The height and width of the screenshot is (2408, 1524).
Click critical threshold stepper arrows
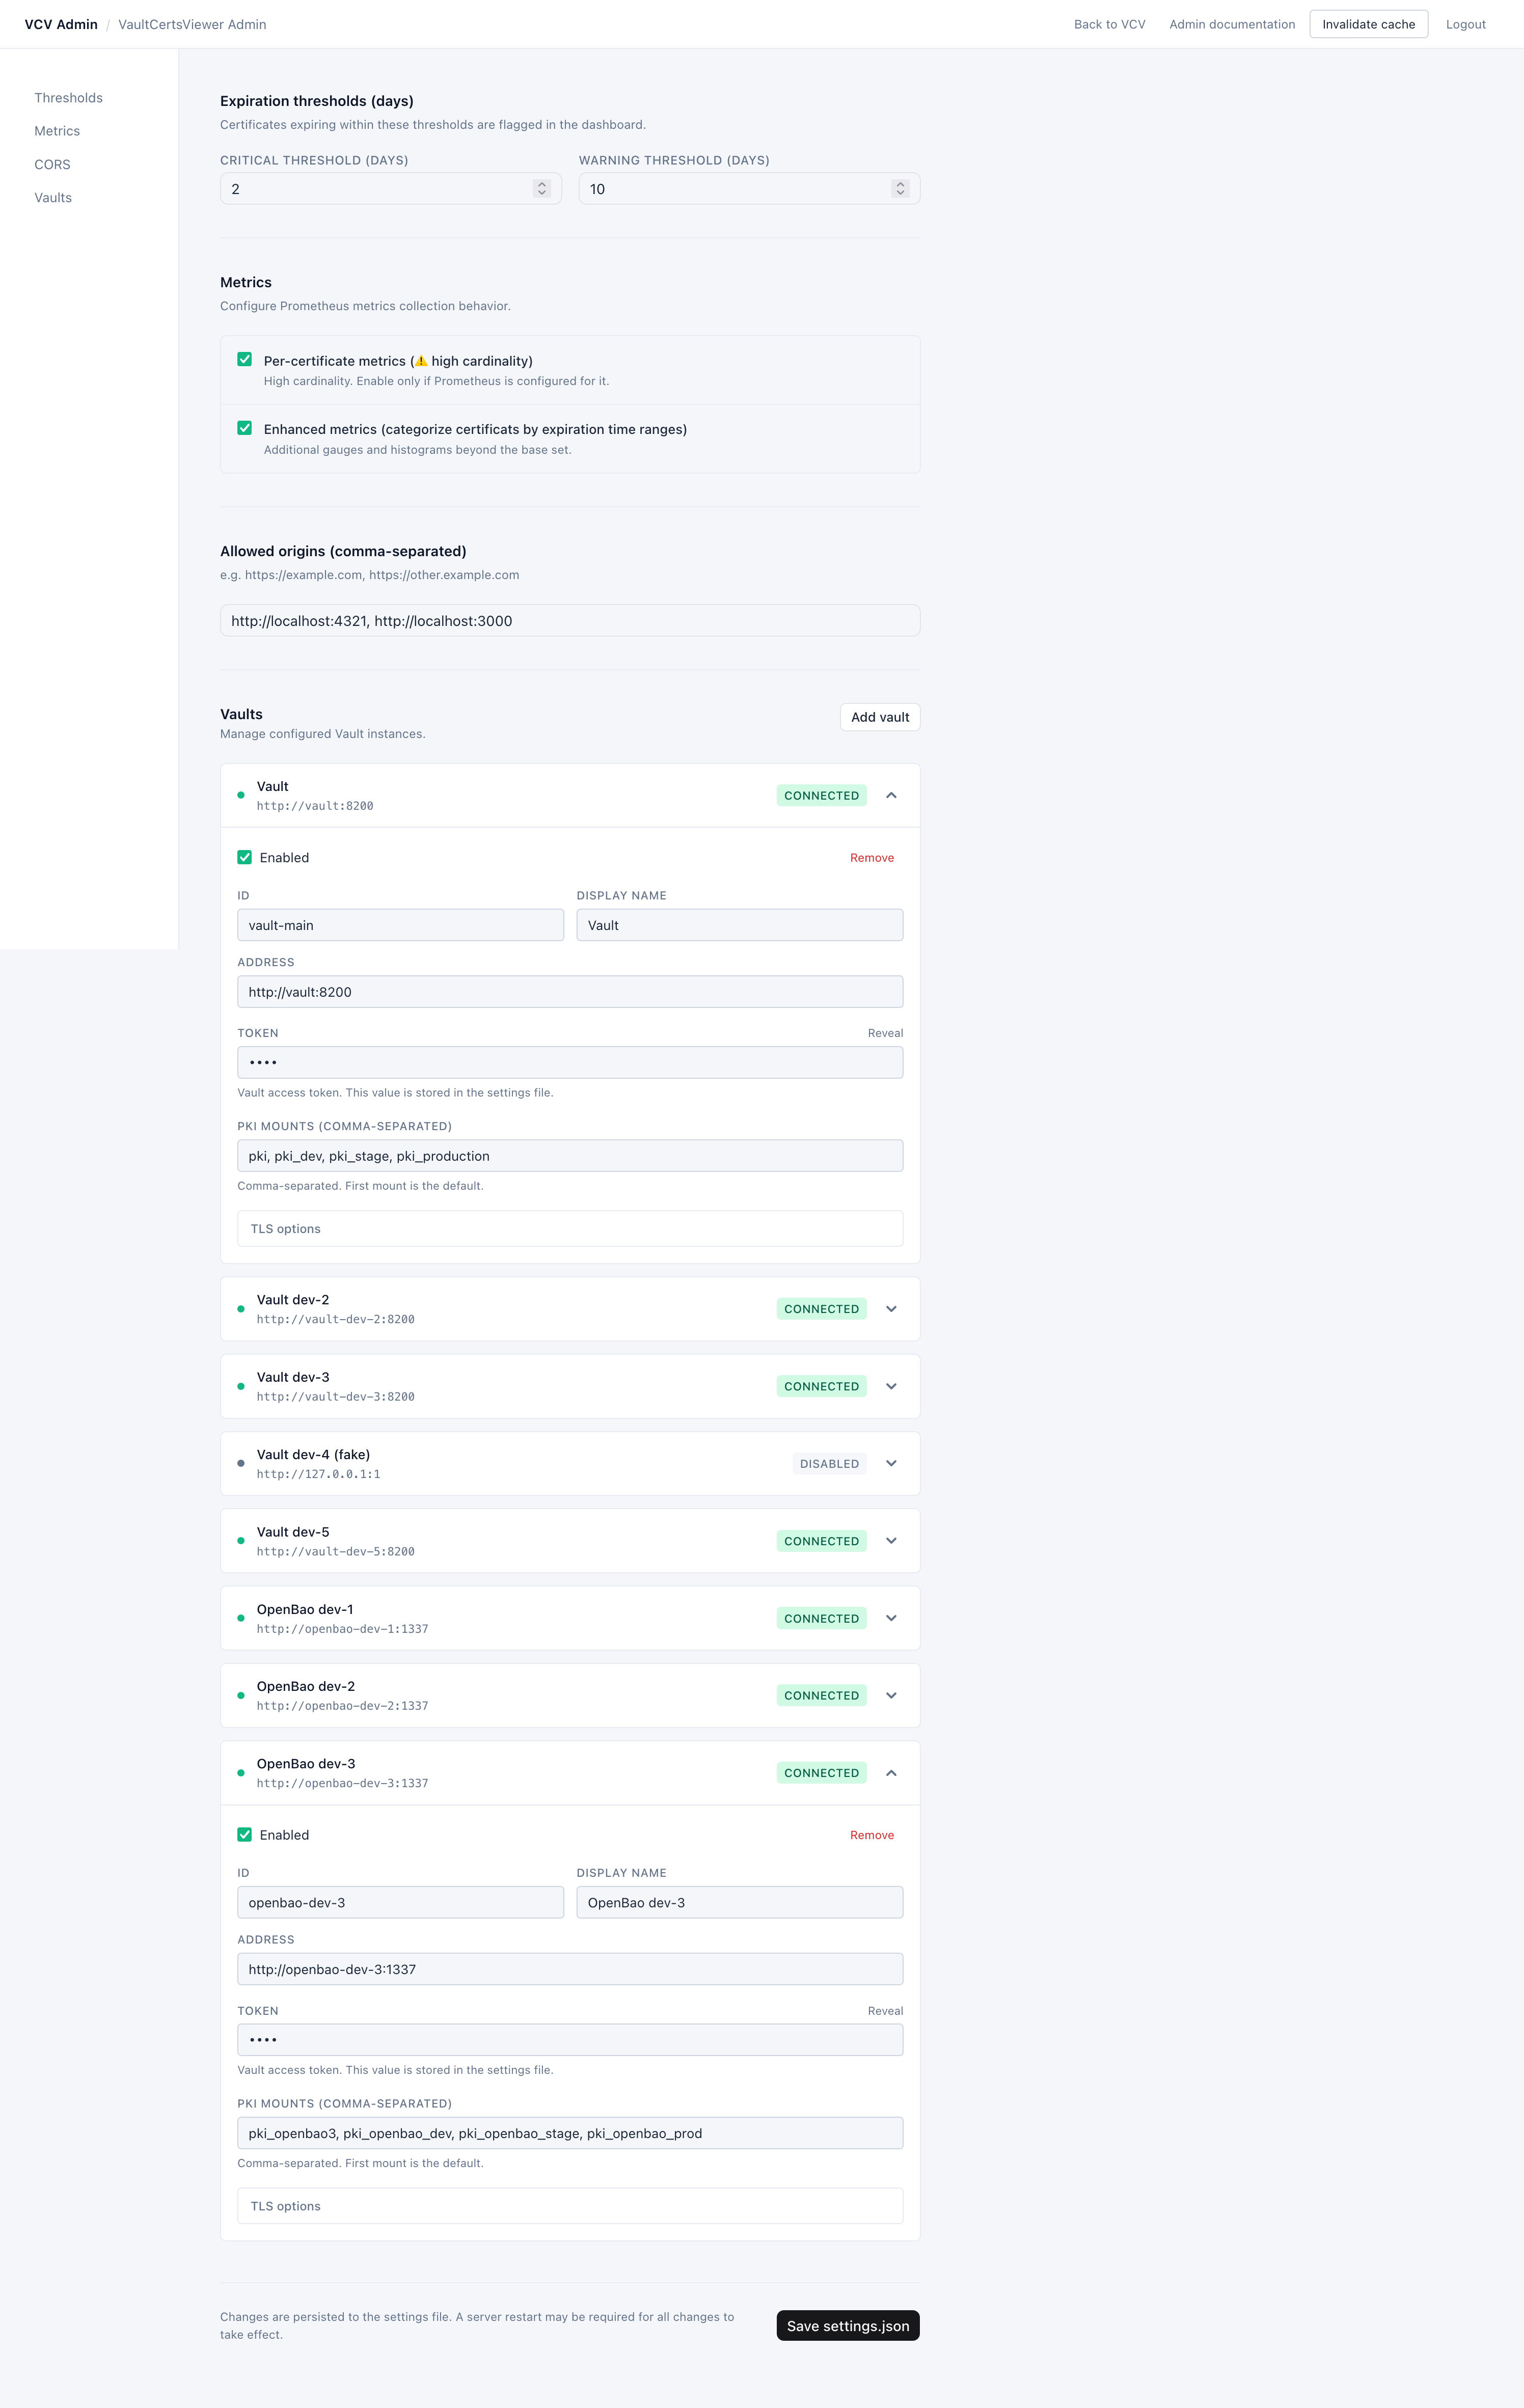(x=542, y=188)
